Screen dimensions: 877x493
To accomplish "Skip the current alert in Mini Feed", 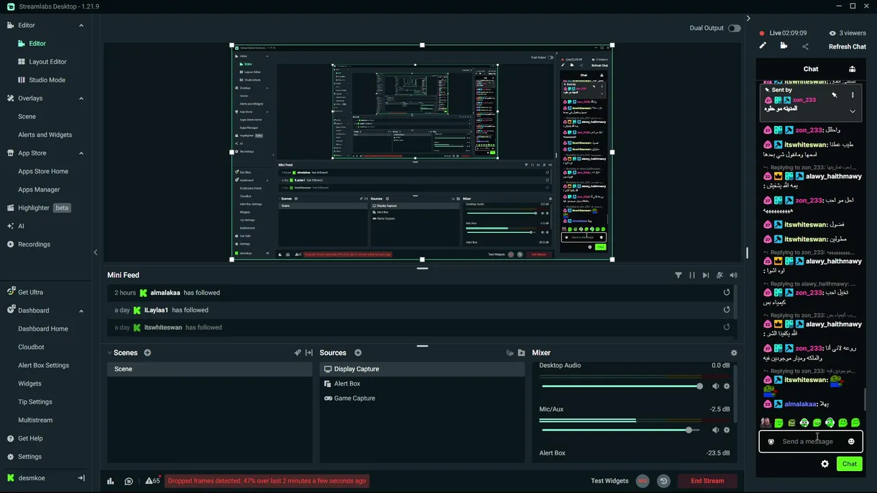I will [x=706, y=275].
